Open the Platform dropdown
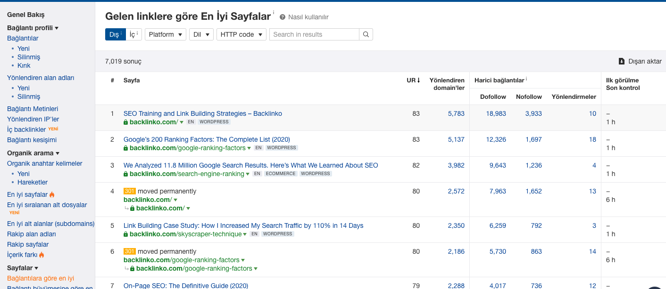This screenshot has height=289, width=666. click(166, 34)
